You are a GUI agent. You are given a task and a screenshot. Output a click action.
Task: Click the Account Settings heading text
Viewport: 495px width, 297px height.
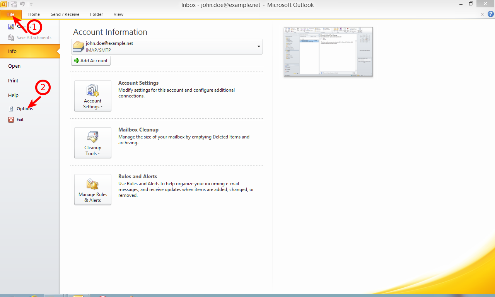point(138,83)
